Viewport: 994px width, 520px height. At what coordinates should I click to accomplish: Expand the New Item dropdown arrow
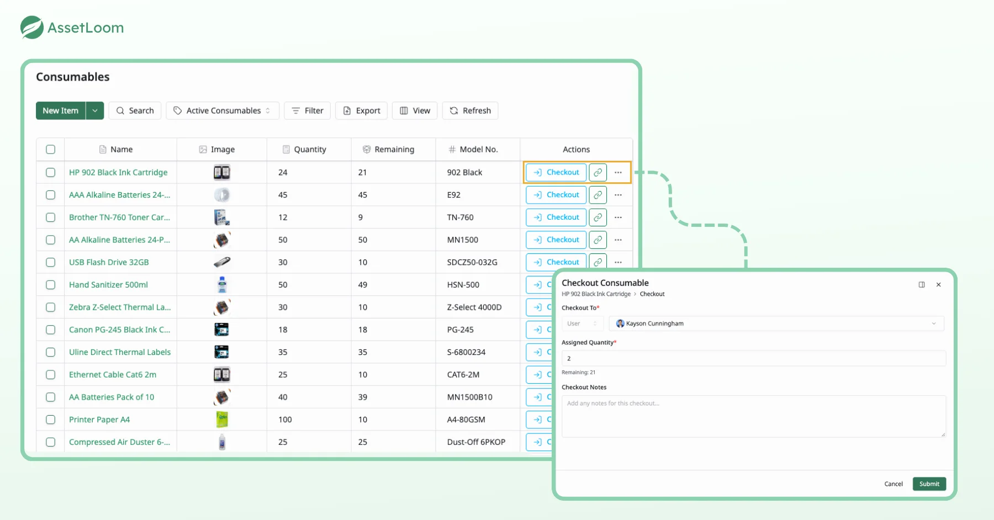[95, 110]
